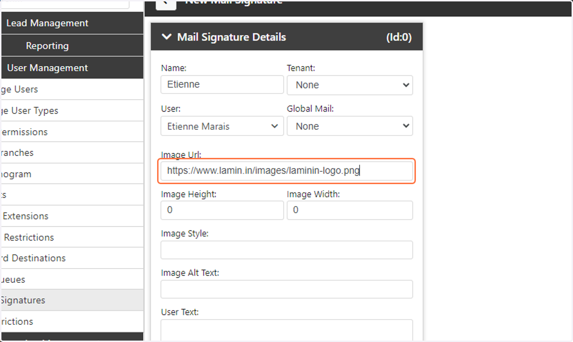The image size is (573, 342).
Task: Click the Mail Signature Details header title
Action: 232,37
